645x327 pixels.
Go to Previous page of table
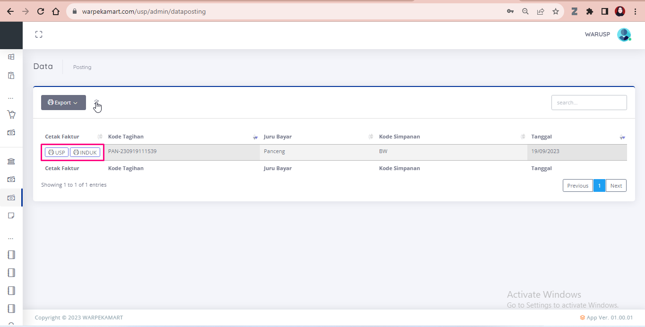pyautogui.click(x=577, y=186)
